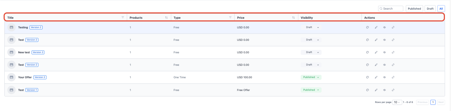Copy the link for the Testing offer
Screen dimensions: 451x111
click(393, 27)
